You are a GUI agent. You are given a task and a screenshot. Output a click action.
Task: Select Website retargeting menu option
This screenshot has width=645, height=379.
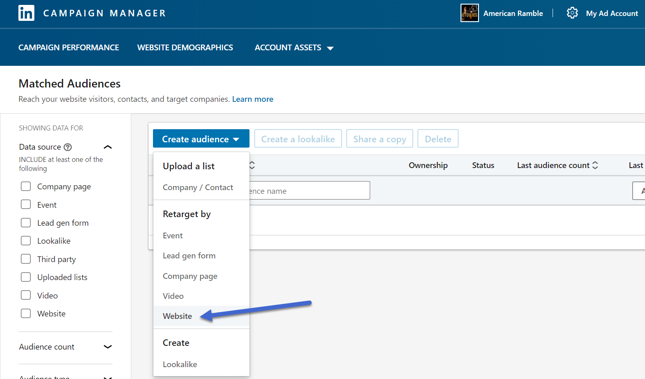(201, 316)
